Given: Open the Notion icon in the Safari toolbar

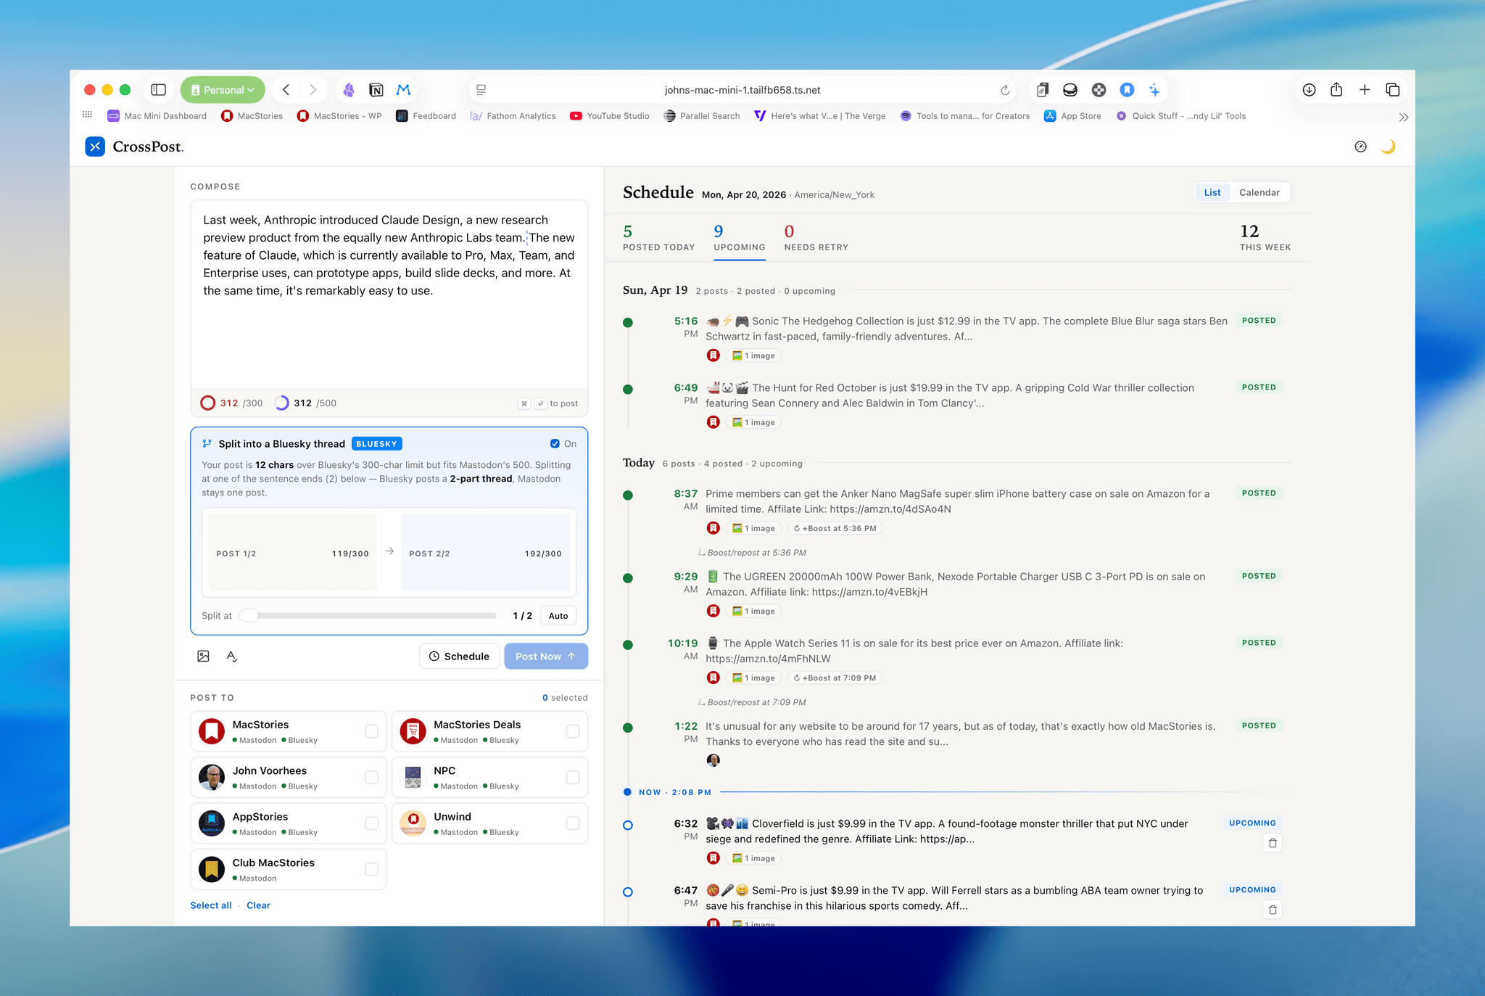Looking at the screenshot, I should pyautogui.click(x=376, y=89).
